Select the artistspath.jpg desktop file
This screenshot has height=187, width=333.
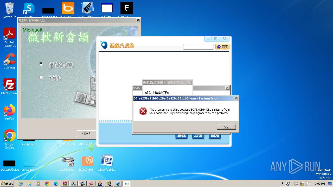9,165
